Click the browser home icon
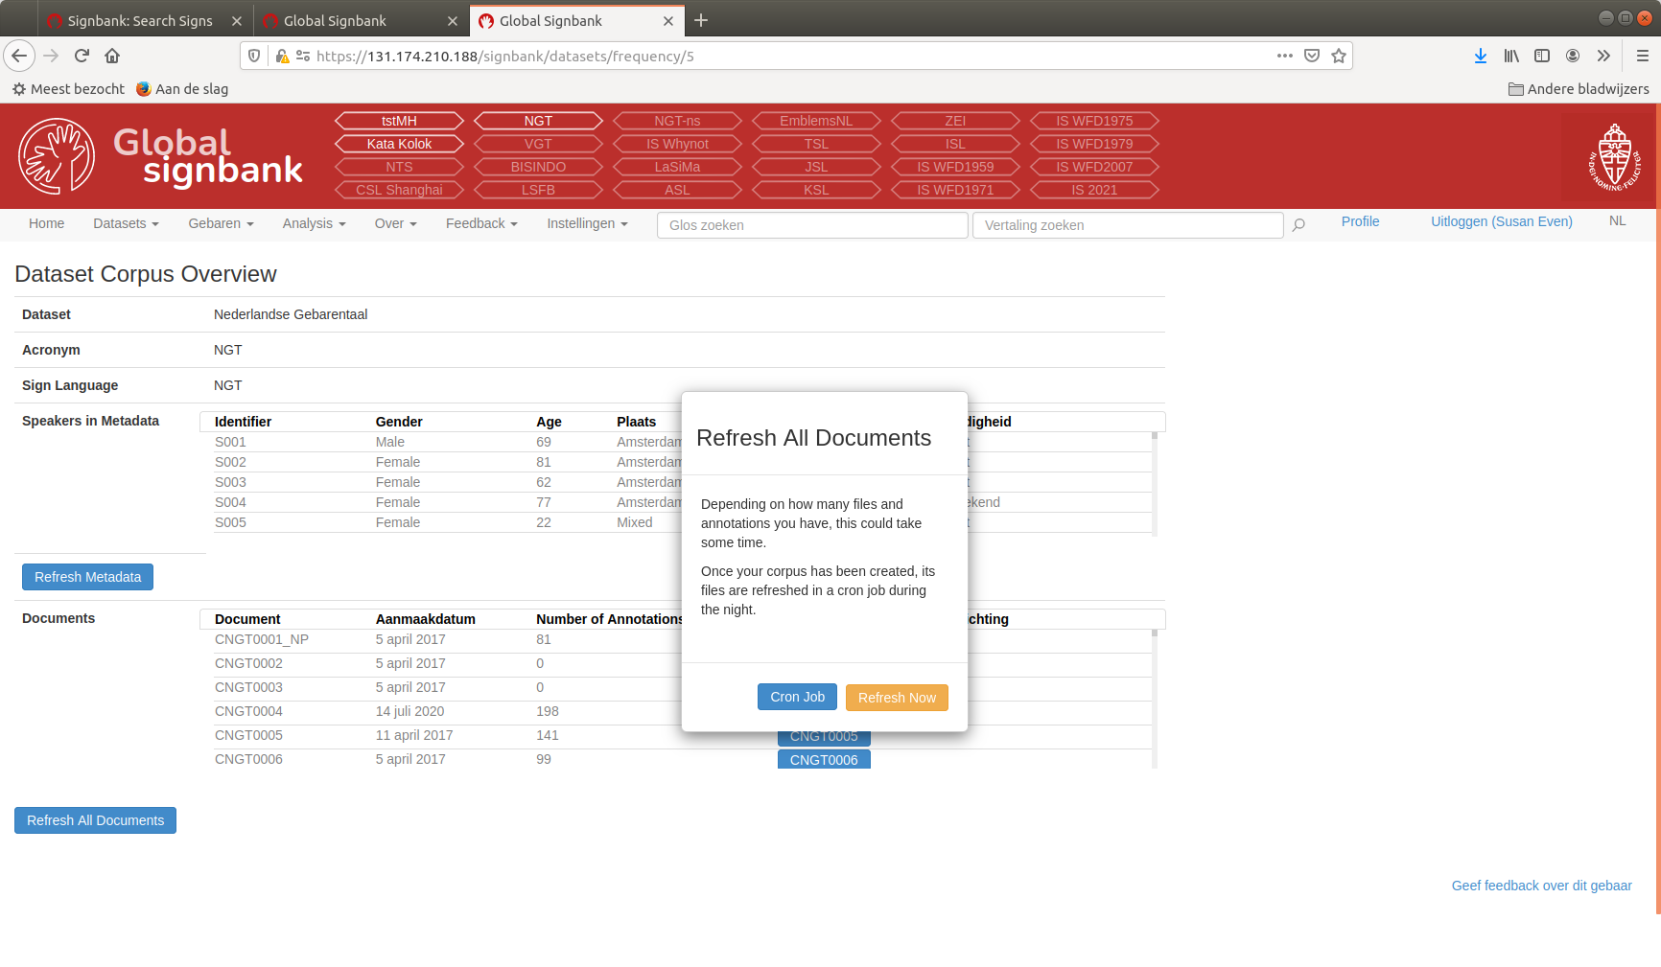1661x967 pixels. pos(111,56)
